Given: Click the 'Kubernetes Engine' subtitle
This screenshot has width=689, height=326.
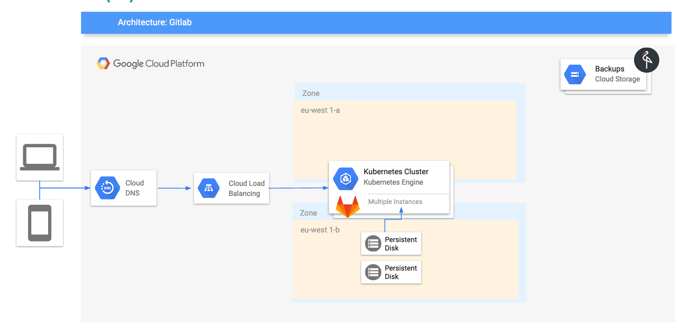Looking at the screenshot, I should (x=393, y=182).
